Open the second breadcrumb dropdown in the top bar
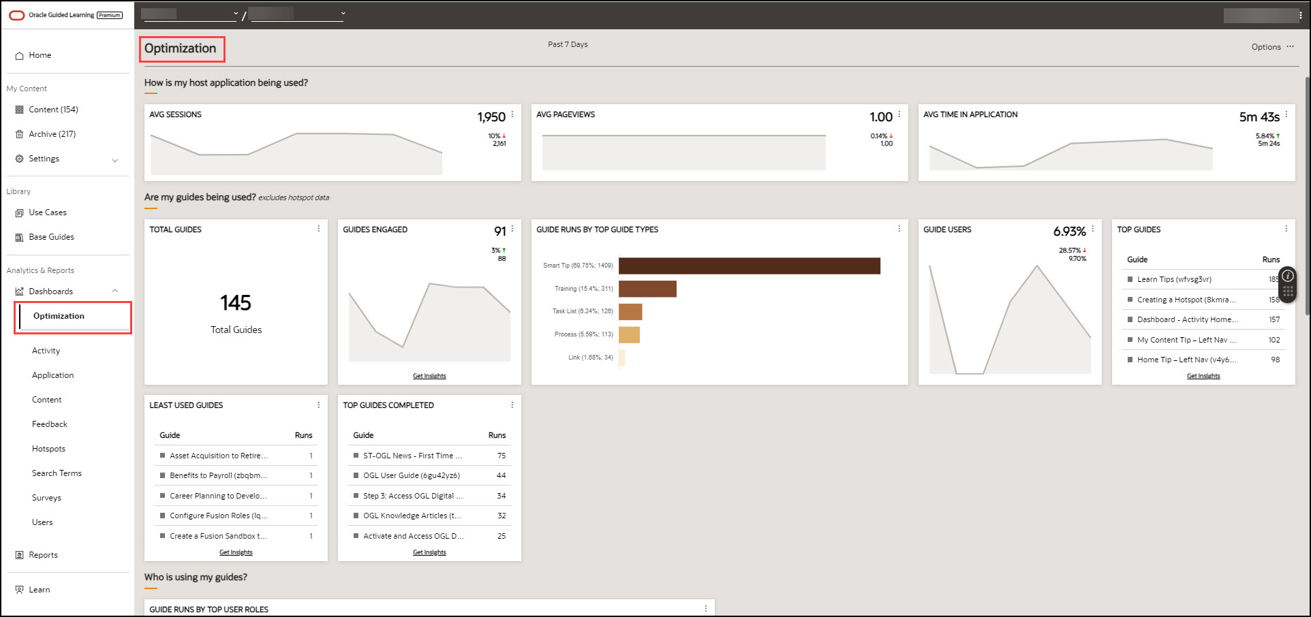Image resolution: width=1311 pixels, height=617 pixels. (x=343, y=13)
